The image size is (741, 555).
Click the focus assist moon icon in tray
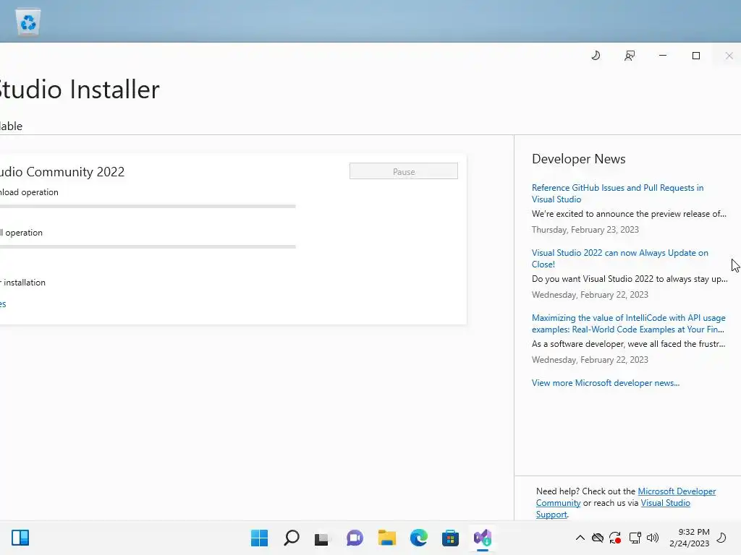pos(722,538)
